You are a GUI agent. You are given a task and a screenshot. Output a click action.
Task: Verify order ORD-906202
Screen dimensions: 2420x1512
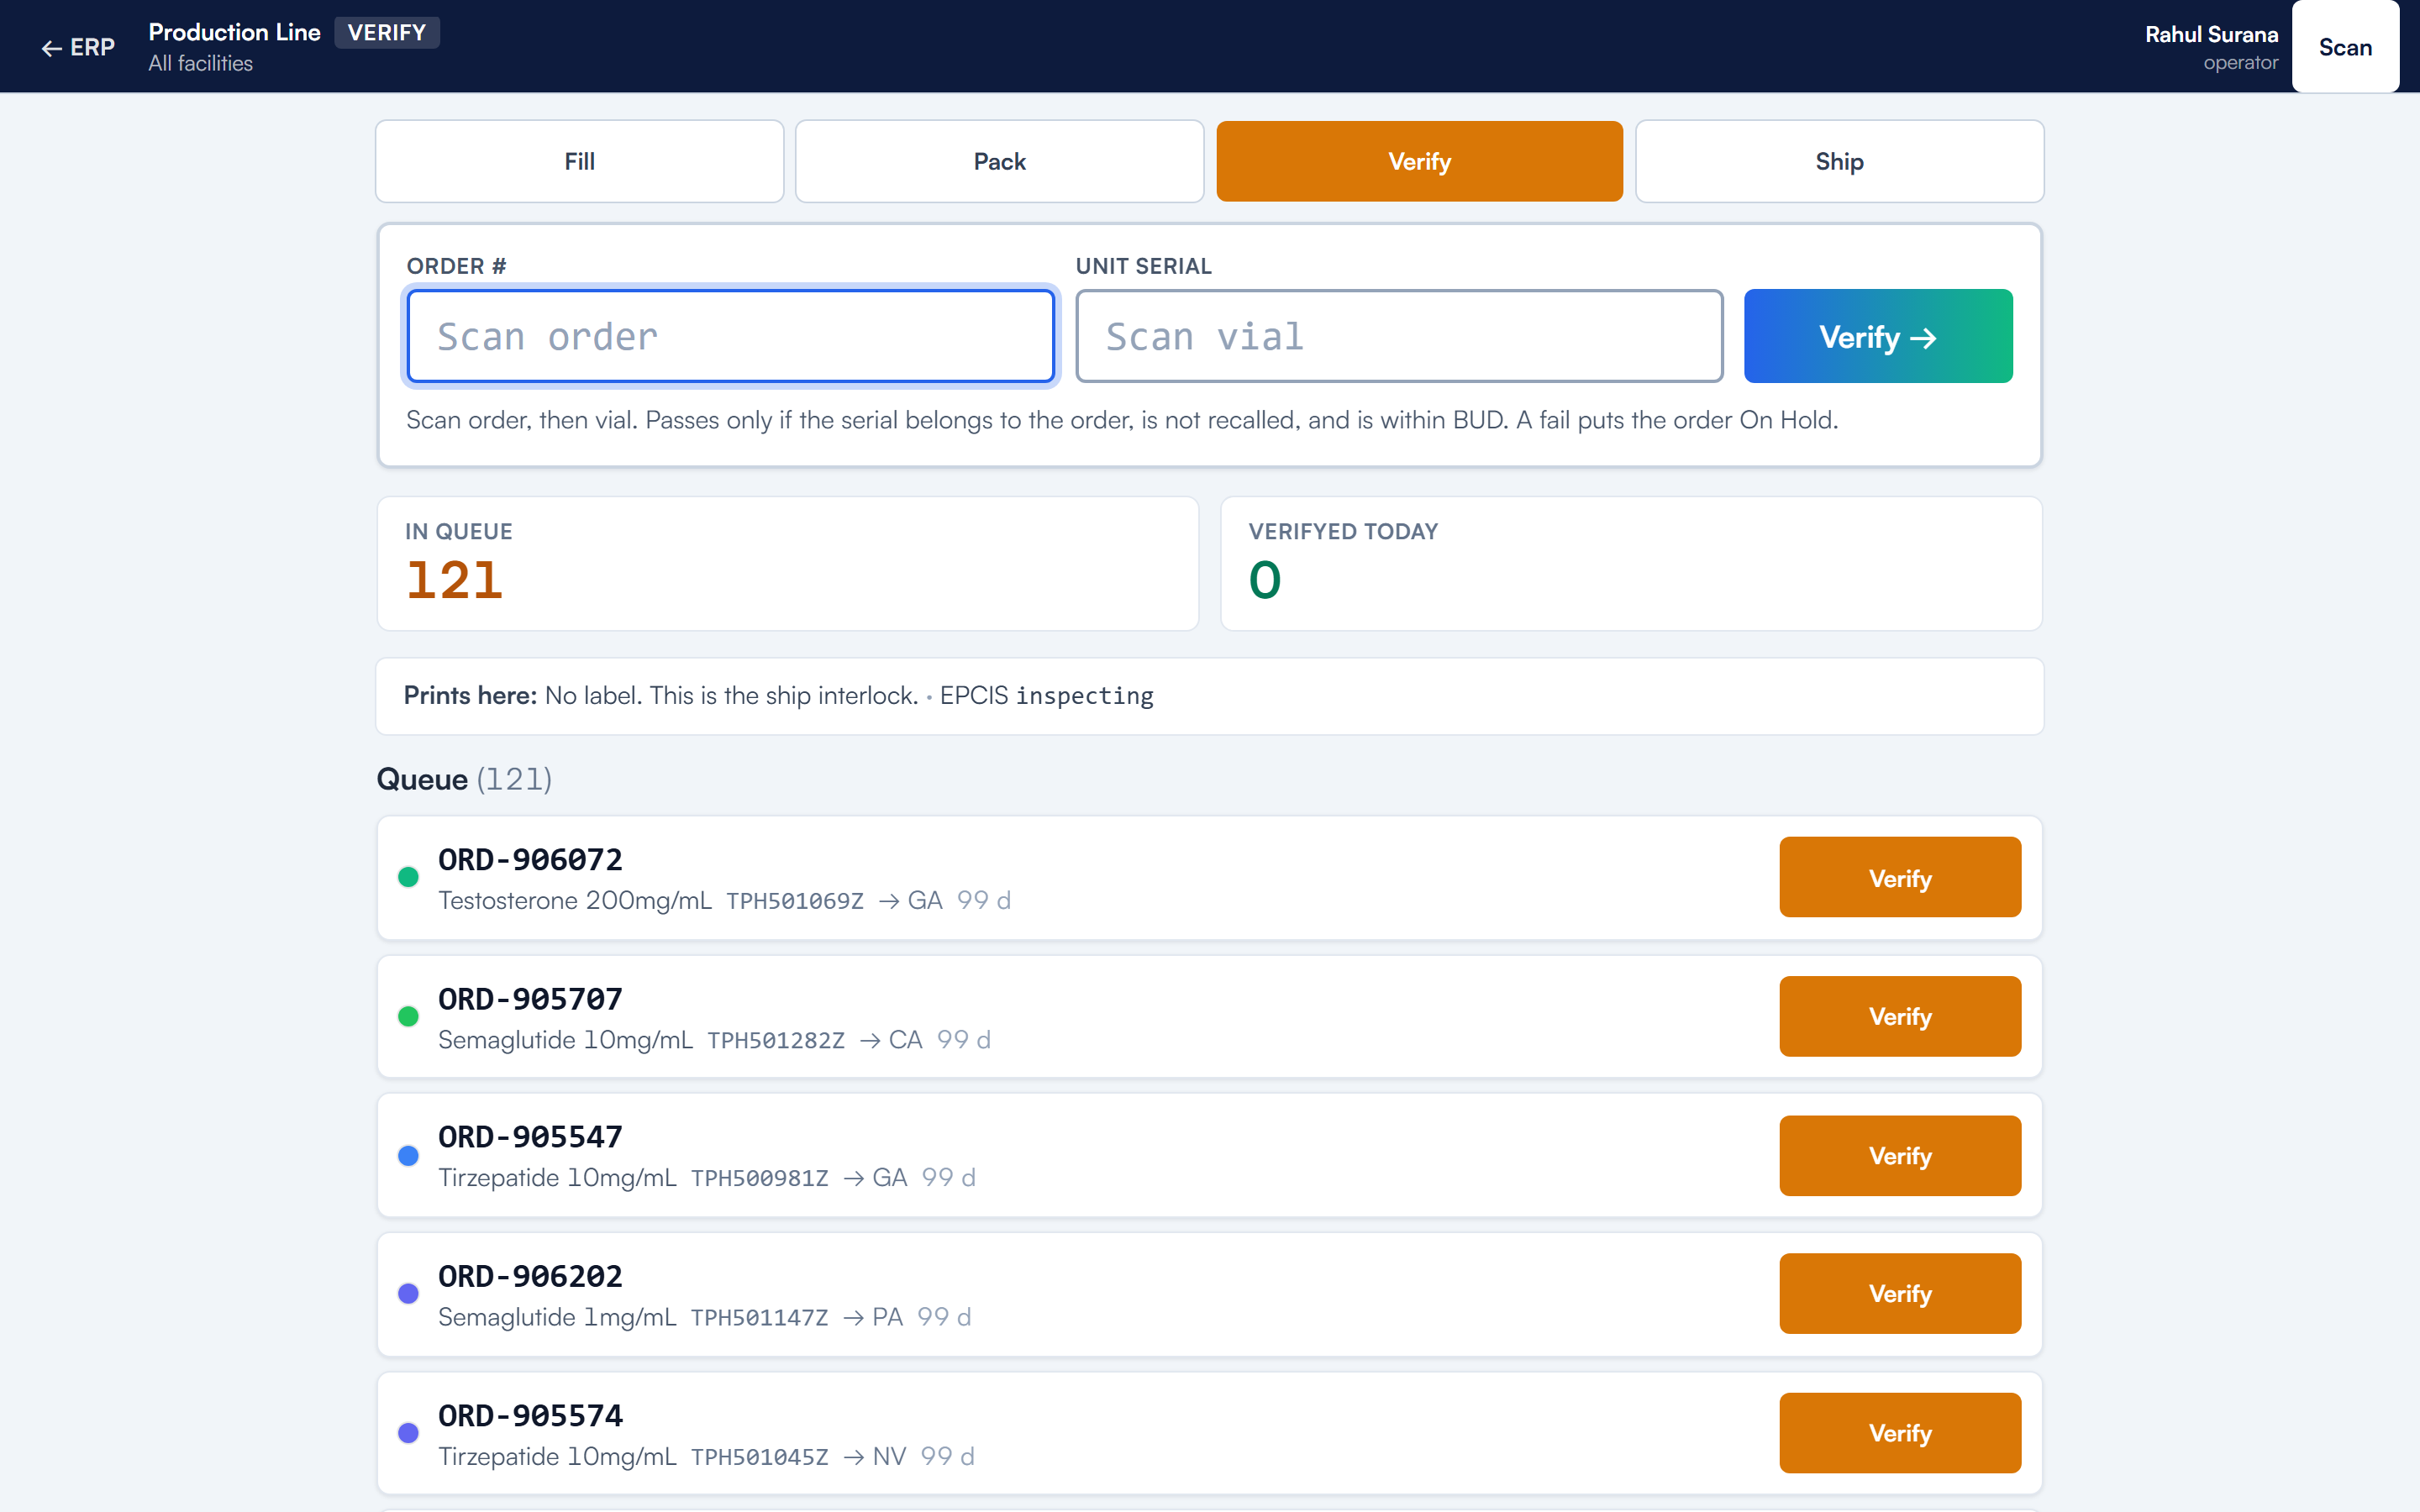[x=1900, y=1293]
